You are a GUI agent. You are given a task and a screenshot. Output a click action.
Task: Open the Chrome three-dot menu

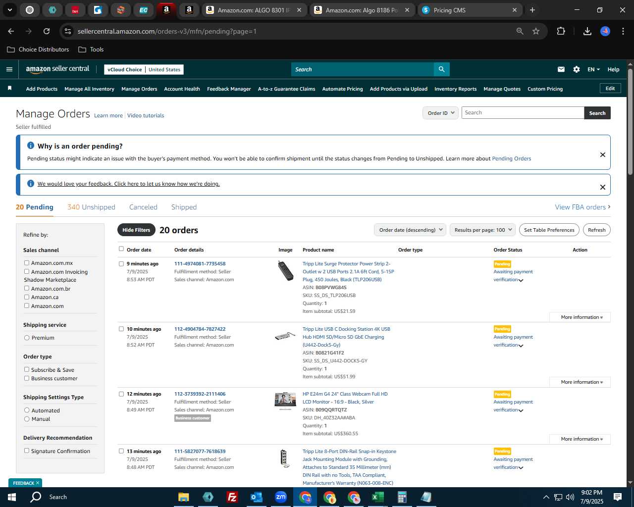point(622,31)
